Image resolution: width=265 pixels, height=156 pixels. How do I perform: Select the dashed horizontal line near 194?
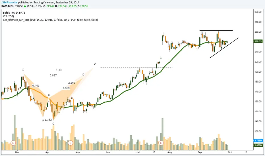coord(136,68)
